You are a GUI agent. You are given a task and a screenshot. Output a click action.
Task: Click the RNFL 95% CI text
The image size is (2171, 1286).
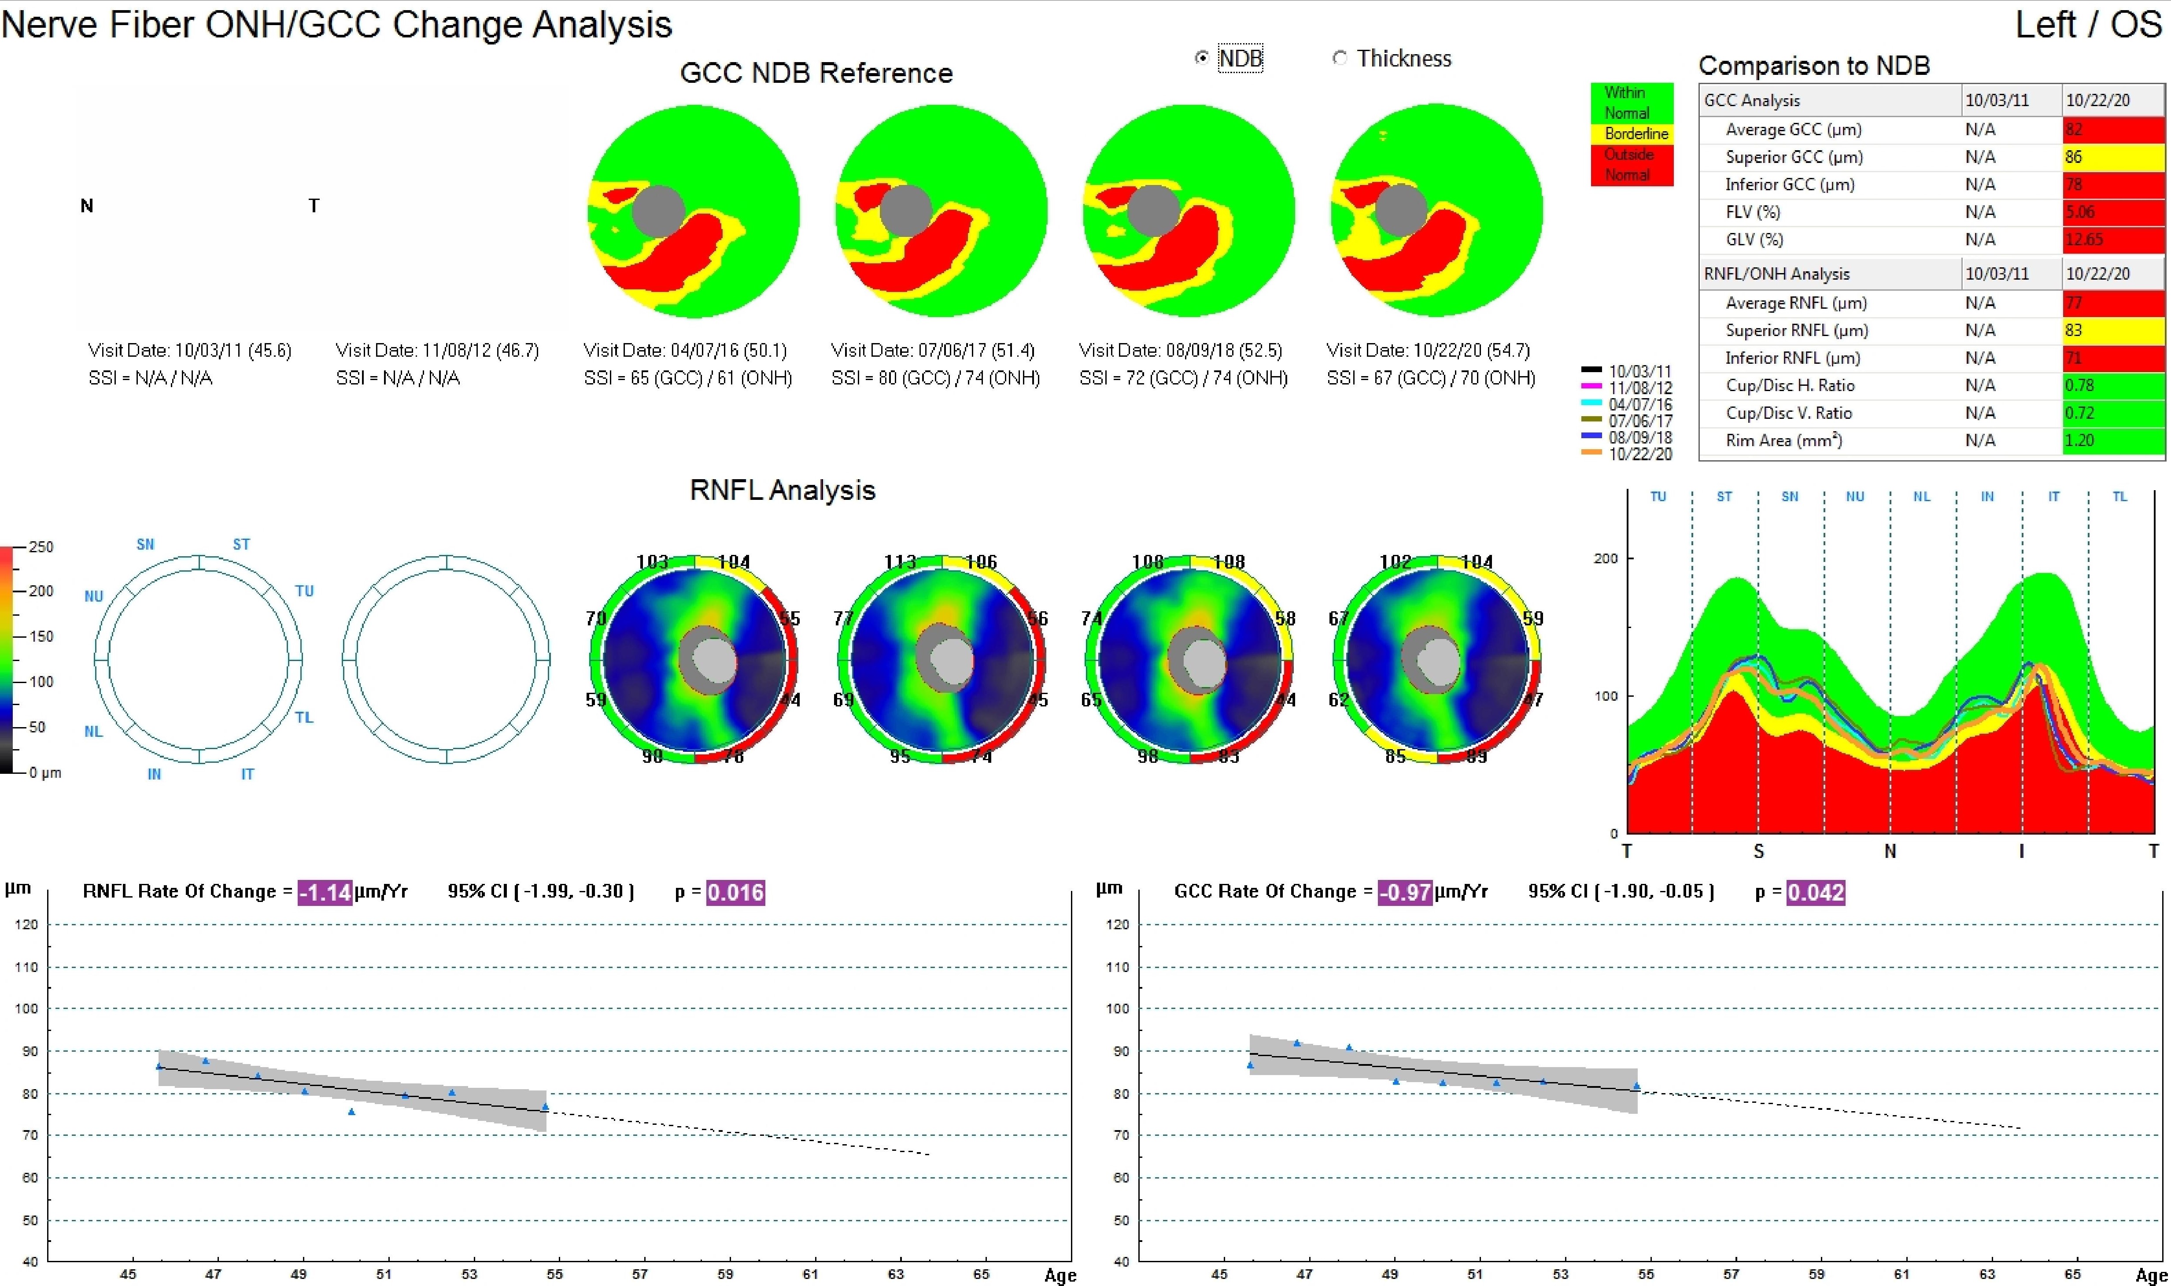click(x=541, y=892)
